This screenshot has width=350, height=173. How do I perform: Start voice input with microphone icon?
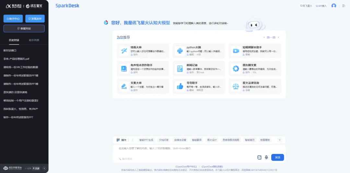tap(266, 158)
